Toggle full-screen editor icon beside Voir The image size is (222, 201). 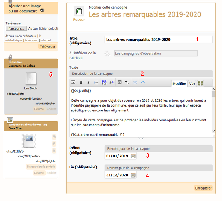tap(201, 83)
